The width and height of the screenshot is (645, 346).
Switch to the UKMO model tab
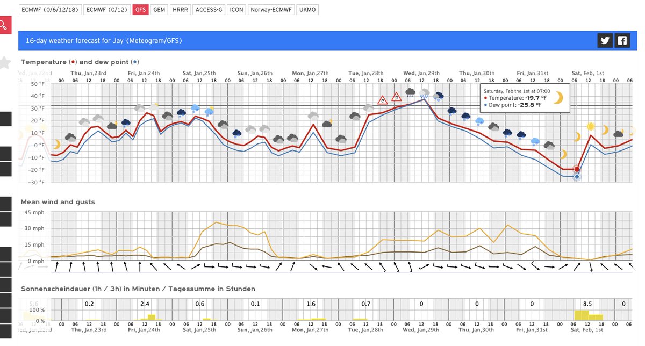point(307,10)
